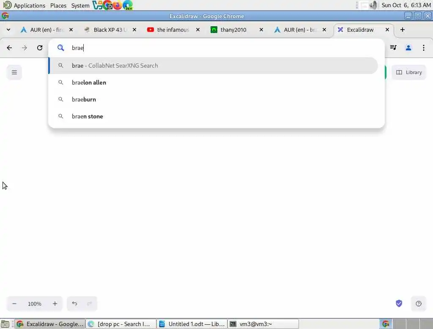433x329 pixels.
Task: Go back to the previous page
Action: click(9, 48)
